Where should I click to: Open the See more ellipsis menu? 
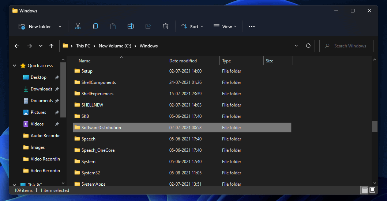(252, 26)
